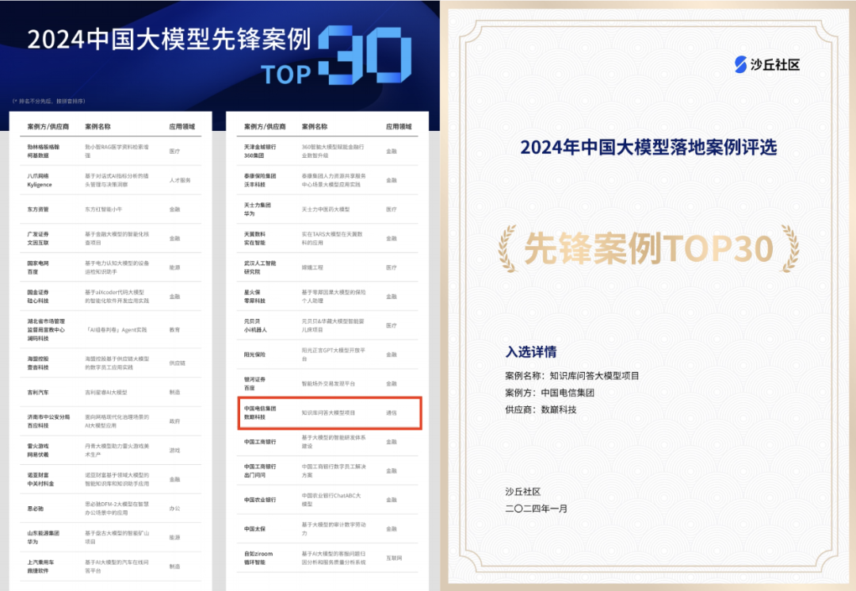Select the line 供应商：数巅科技
Image resolution: width=856 pixels, height=591 pixels.
pos(541,409)
